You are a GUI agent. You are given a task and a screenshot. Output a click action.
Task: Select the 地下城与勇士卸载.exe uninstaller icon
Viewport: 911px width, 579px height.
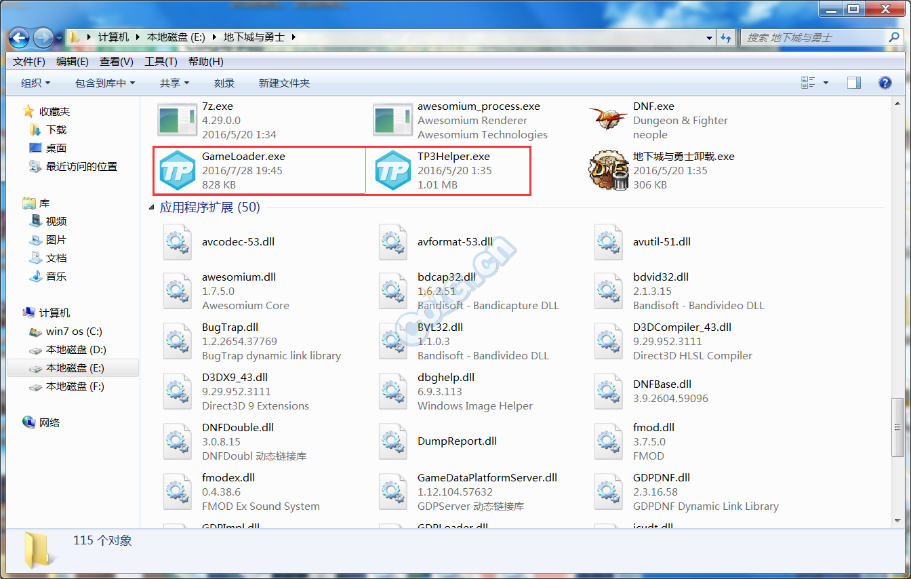click(609, 170)
